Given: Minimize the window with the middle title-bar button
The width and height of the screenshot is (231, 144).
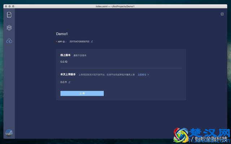Looking at the screenshot, I should pyautogui.click(x=10, y=6).
